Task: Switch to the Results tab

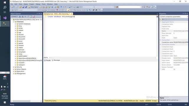Action: click(47, 60)
